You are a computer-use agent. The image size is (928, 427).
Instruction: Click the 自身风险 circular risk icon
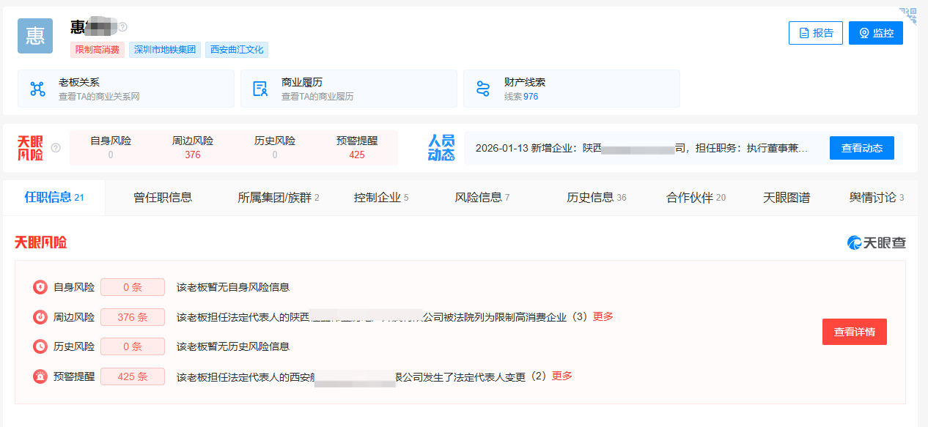(40, 287)
